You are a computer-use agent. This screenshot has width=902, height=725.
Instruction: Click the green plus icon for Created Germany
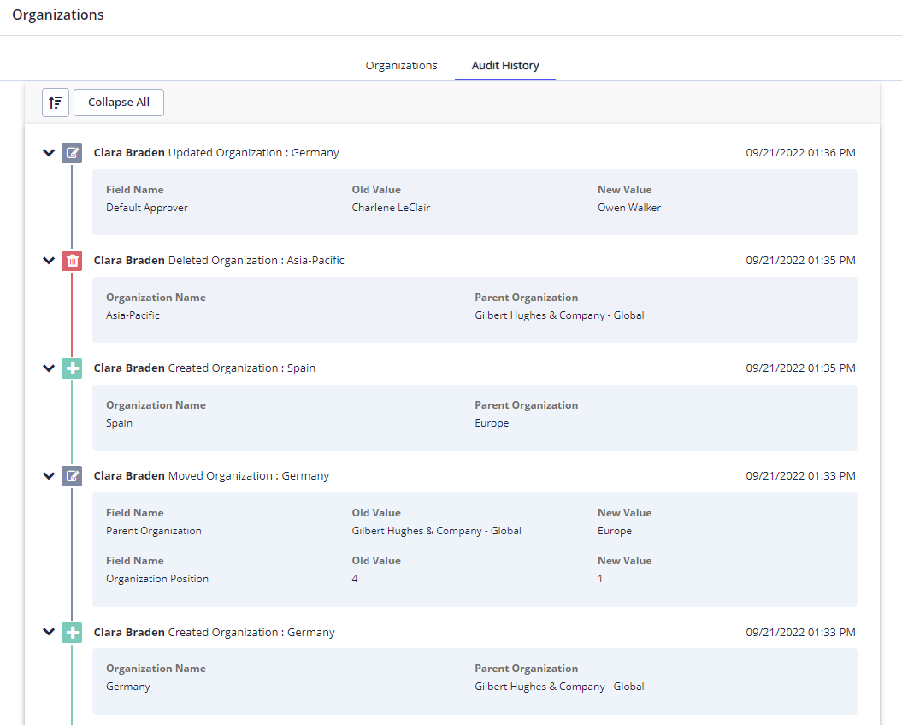(x=72, y=633)
